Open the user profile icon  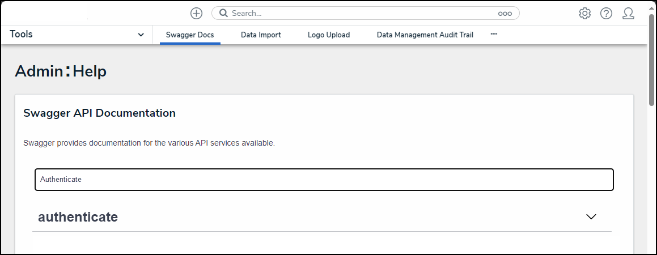pos(628,14)
